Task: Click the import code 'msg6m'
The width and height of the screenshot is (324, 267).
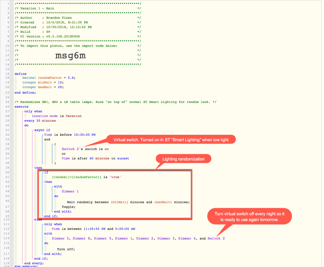Action: pos(70,55)
